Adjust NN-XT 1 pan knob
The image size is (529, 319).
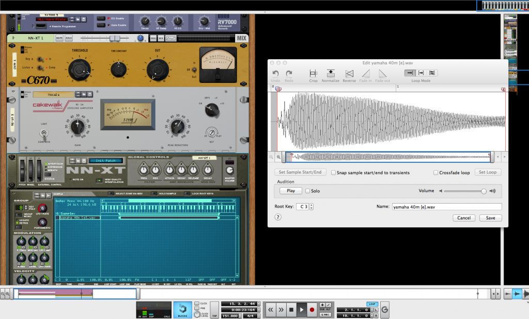(141, 38)
